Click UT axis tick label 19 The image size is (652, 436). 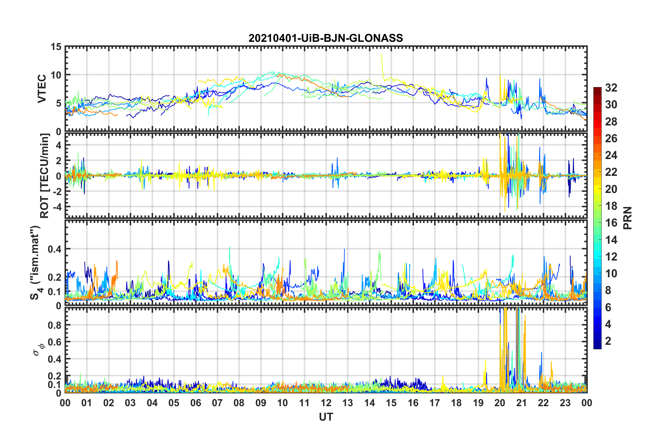(478, 403)
